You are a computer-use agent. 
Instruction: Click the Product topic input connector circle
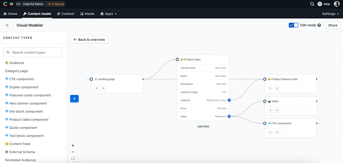(x=177, y=59)
